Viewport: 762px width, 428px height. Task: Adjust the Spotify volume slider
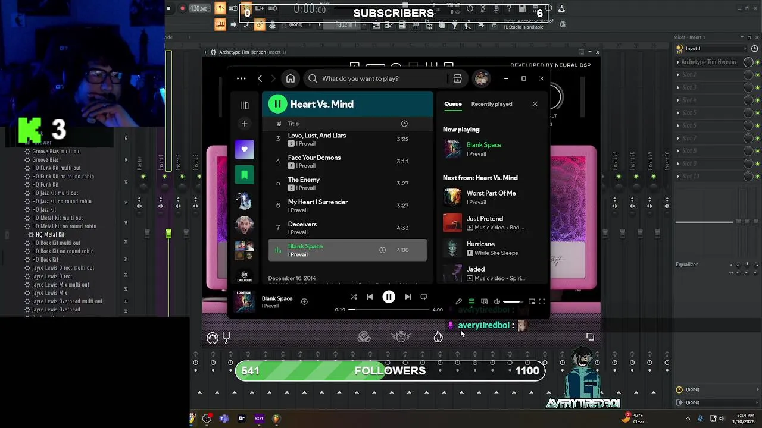tap(514, 302)
